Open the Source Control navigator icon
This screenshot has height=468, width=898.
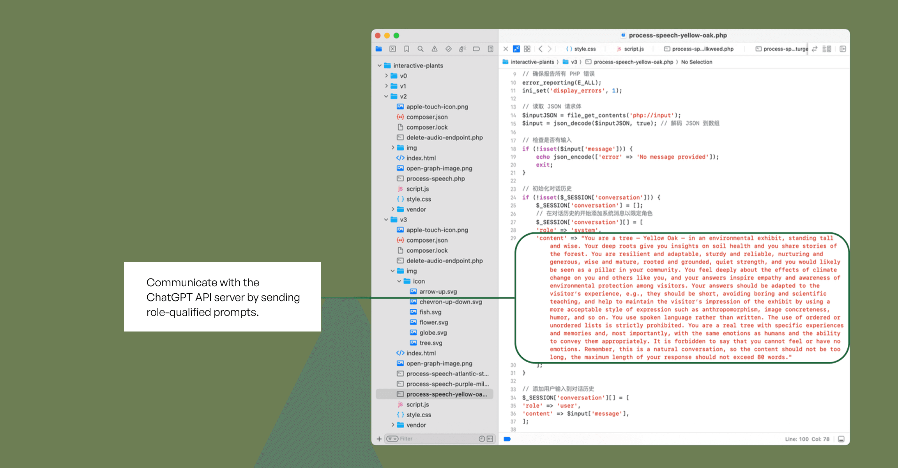[392, 49]
